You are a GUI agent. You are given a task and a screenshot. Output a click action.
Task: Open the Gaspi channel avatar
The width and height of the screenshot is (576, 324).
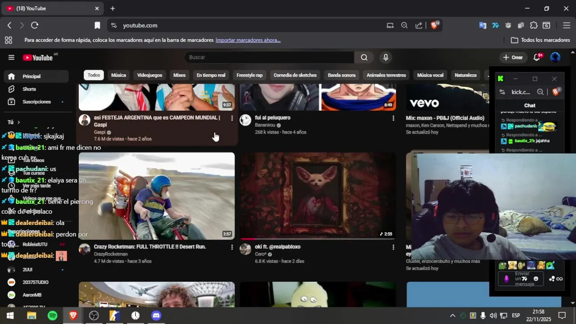click(x=85, y=120)
